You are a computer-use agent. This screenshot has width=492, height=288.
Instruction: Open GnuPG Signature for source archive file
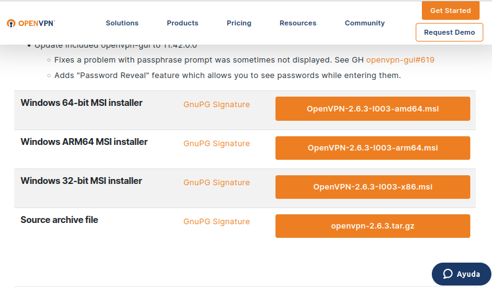pos(217,222)
